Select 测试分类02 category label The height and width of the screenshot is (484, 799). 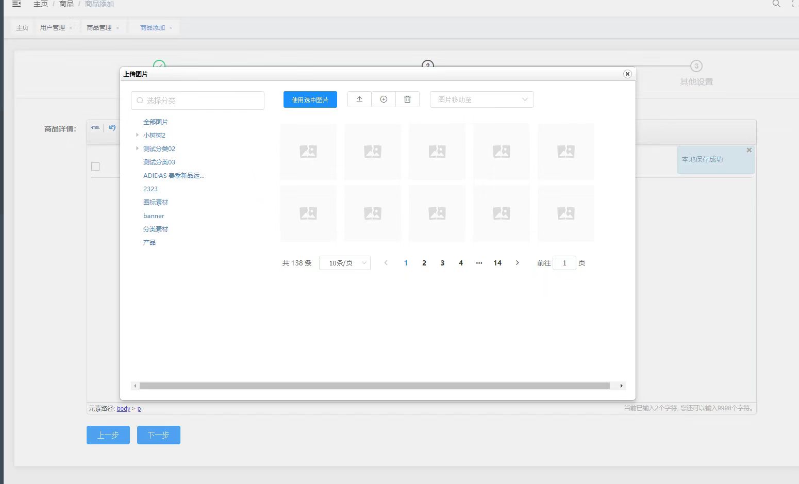pos(159,148)
